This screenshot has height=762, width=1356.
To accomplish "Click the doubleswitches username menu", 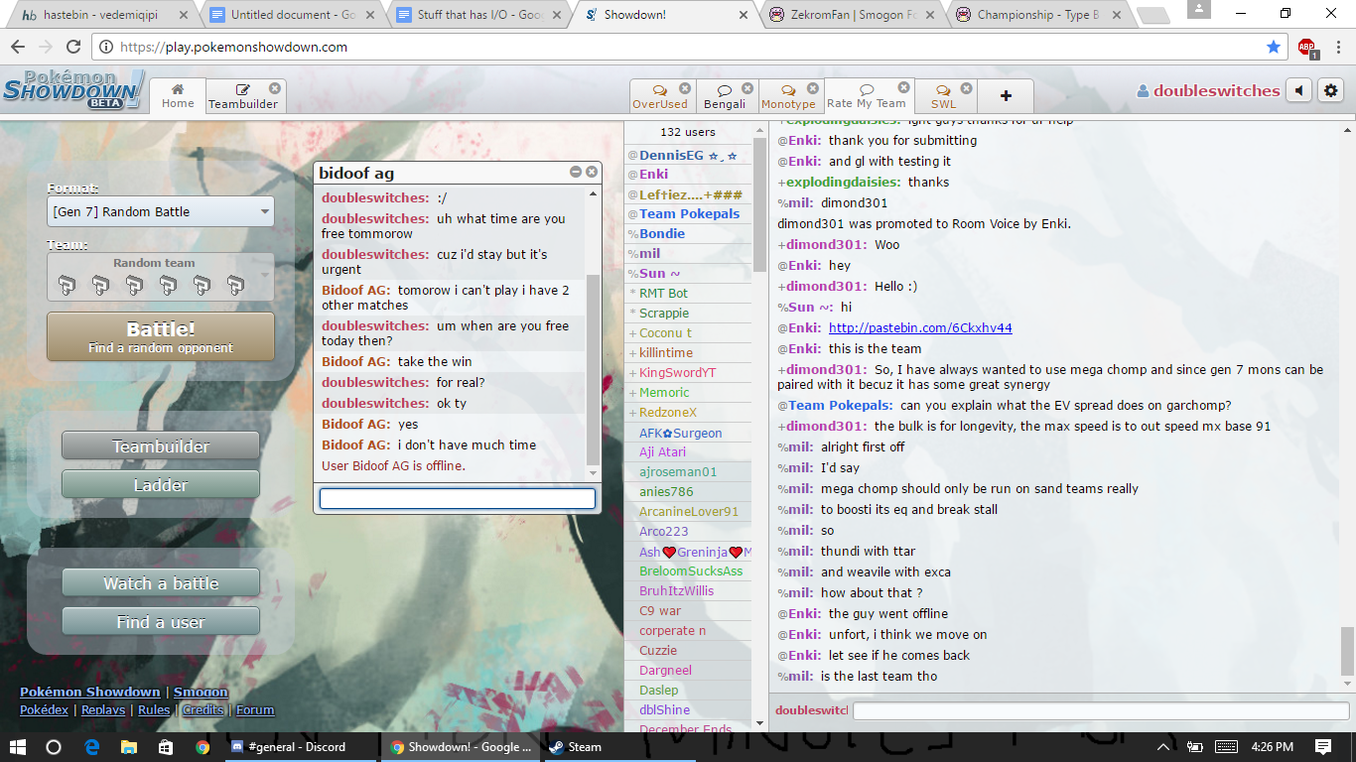I will [x=1207, y=90].
